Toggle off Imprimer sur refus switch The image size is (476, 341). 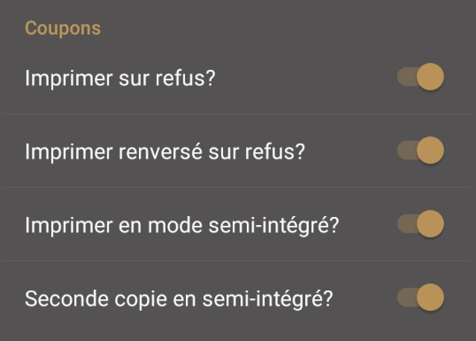(x=420, y=77)
